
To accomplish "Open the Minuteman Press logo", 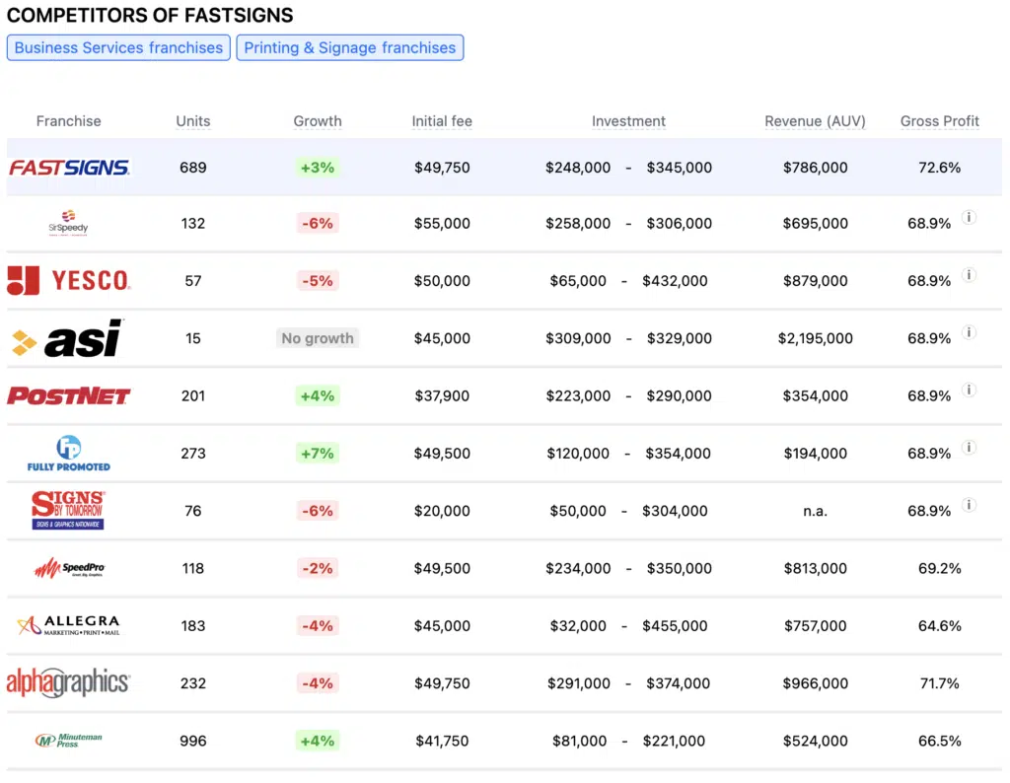I will (69, 740).
